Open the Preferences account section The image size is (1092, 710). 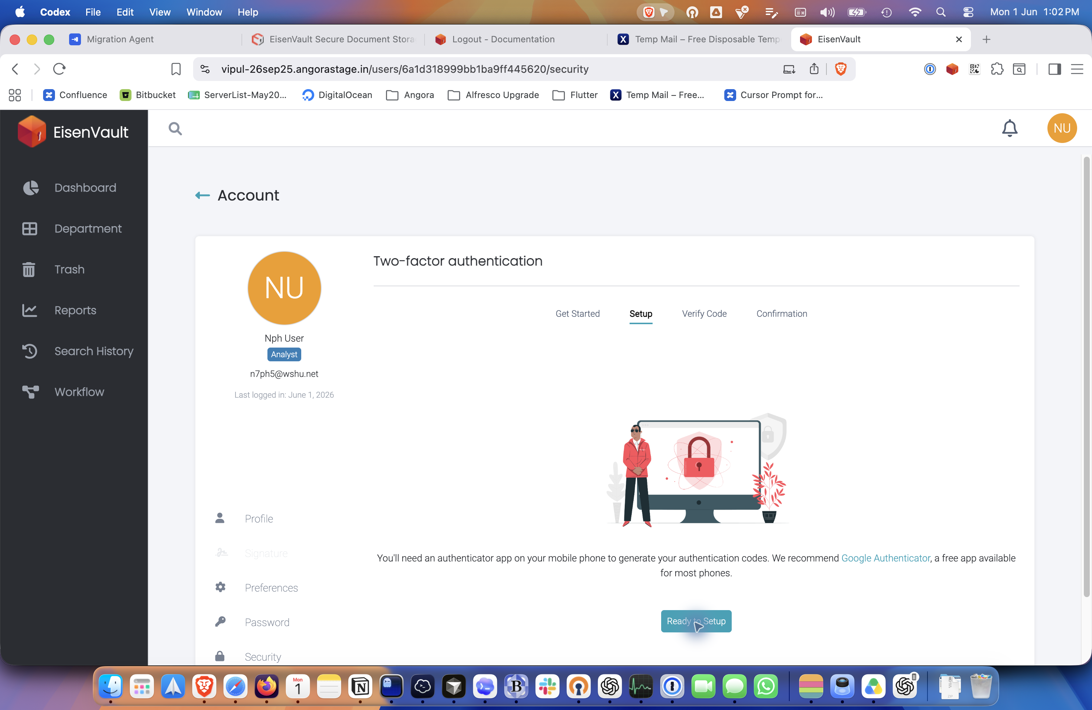(257, 587)
